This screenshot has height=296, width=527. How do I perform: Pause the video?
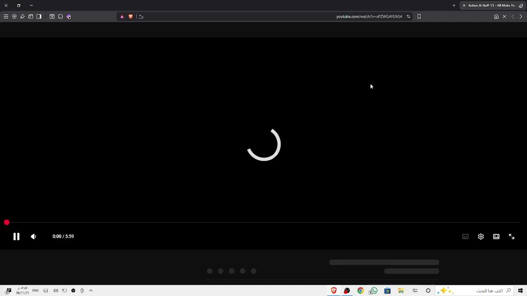tap(16, 236)
